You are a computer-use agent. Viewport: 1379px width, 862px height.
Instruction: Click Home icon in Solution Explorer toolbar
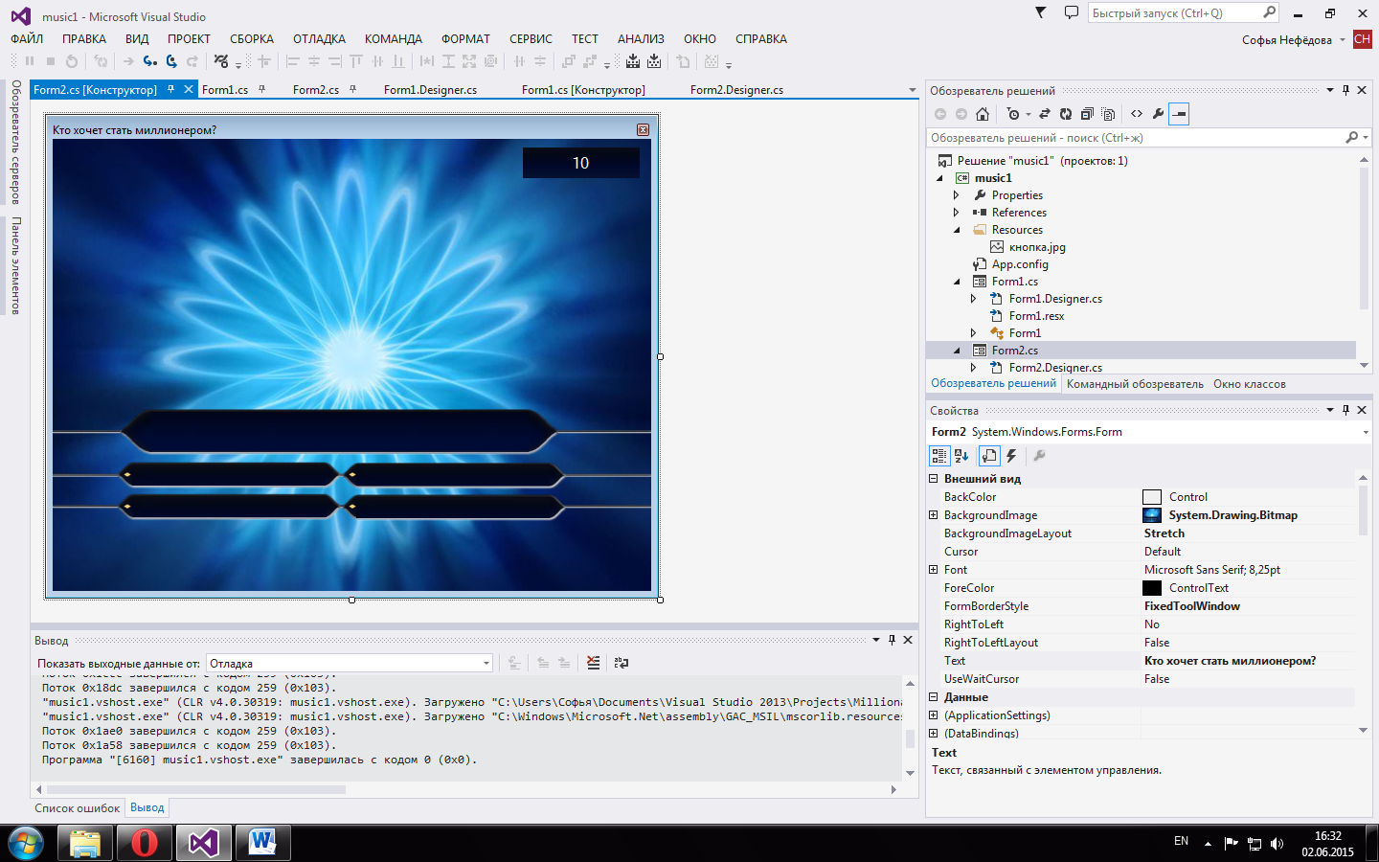pos(983,114)
